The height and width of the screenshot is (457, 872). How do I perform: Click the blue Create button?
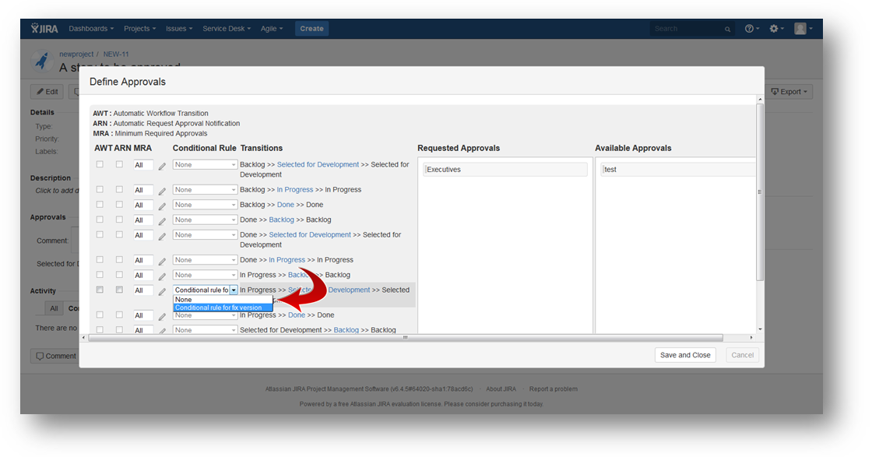click(x=311, y=29)
